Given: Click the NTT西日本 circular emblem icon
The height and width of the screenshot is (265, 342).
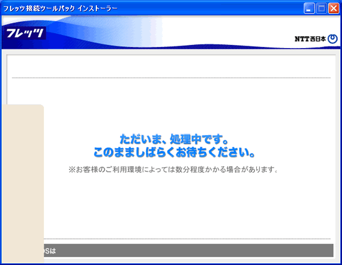Looking at the screenshot, I should click(x=333, y=39).
